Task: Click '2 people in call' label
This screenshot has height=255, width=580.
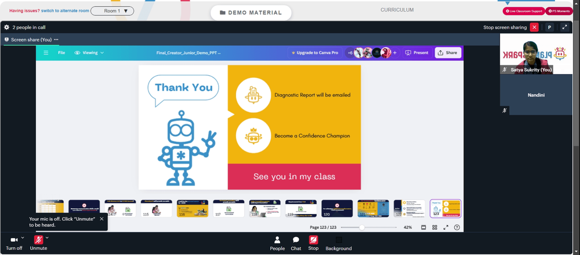Action: click(x=29, y=27)
